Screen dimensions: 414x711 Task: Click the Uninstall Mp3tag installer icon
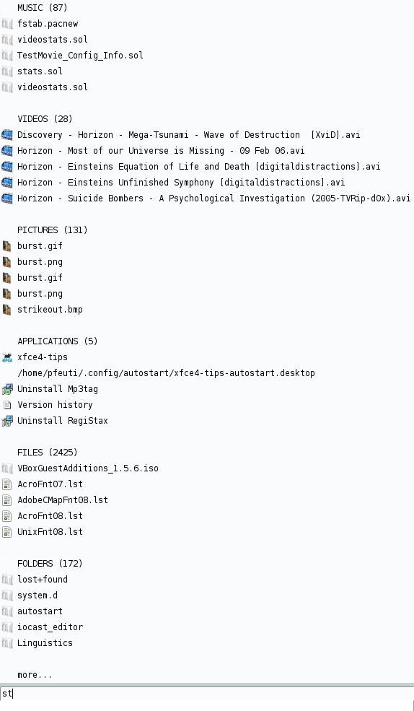[6, 389]
